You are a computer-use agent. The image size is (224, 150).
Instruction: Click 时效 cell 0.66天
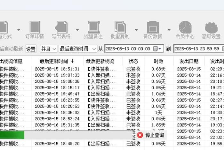pyautogui.click(x=158, y=100)
